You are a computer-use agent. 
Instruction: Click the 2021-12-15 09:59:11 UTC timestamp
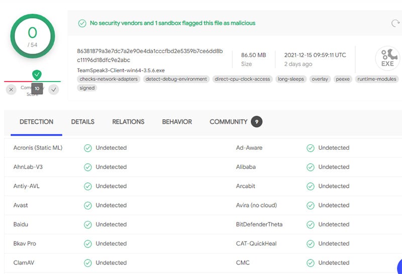point(315,55)
